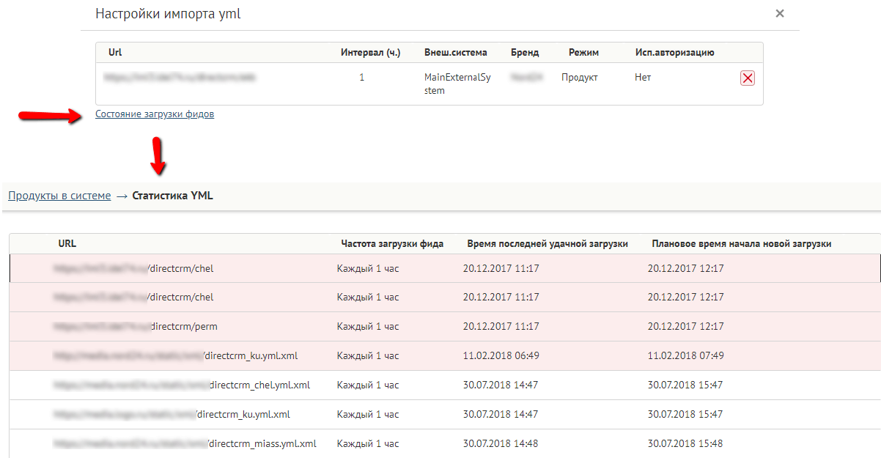Select the directcrm/perm feed row
The height and width of the screenshot is (458, 881).
click(x=445, y=326)
